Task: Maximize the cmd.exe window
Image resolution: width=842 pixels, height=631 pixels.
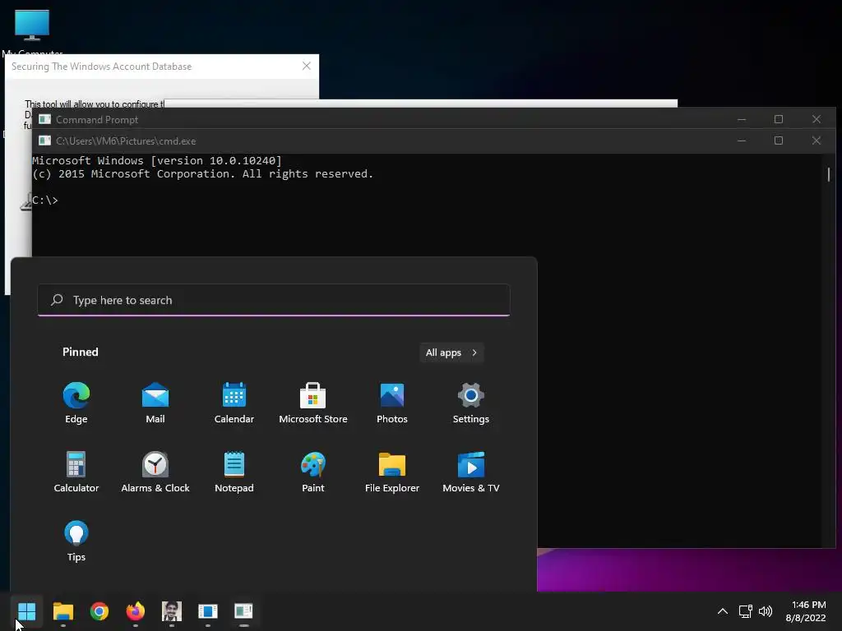Action: pos(779,140)
